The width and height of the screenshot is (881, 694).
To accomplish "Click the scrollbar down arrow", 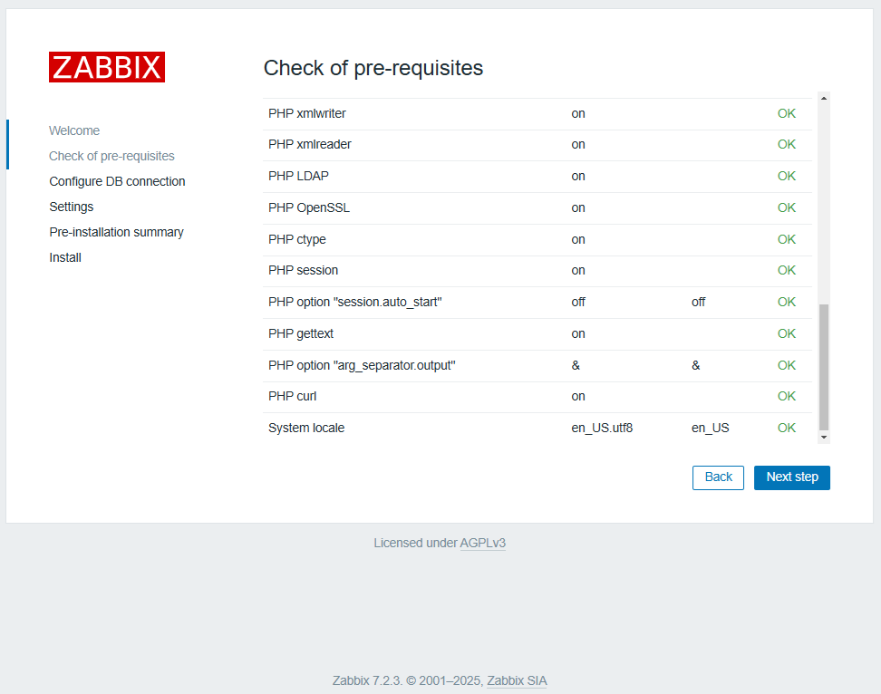I will click(x=824, y=438).
